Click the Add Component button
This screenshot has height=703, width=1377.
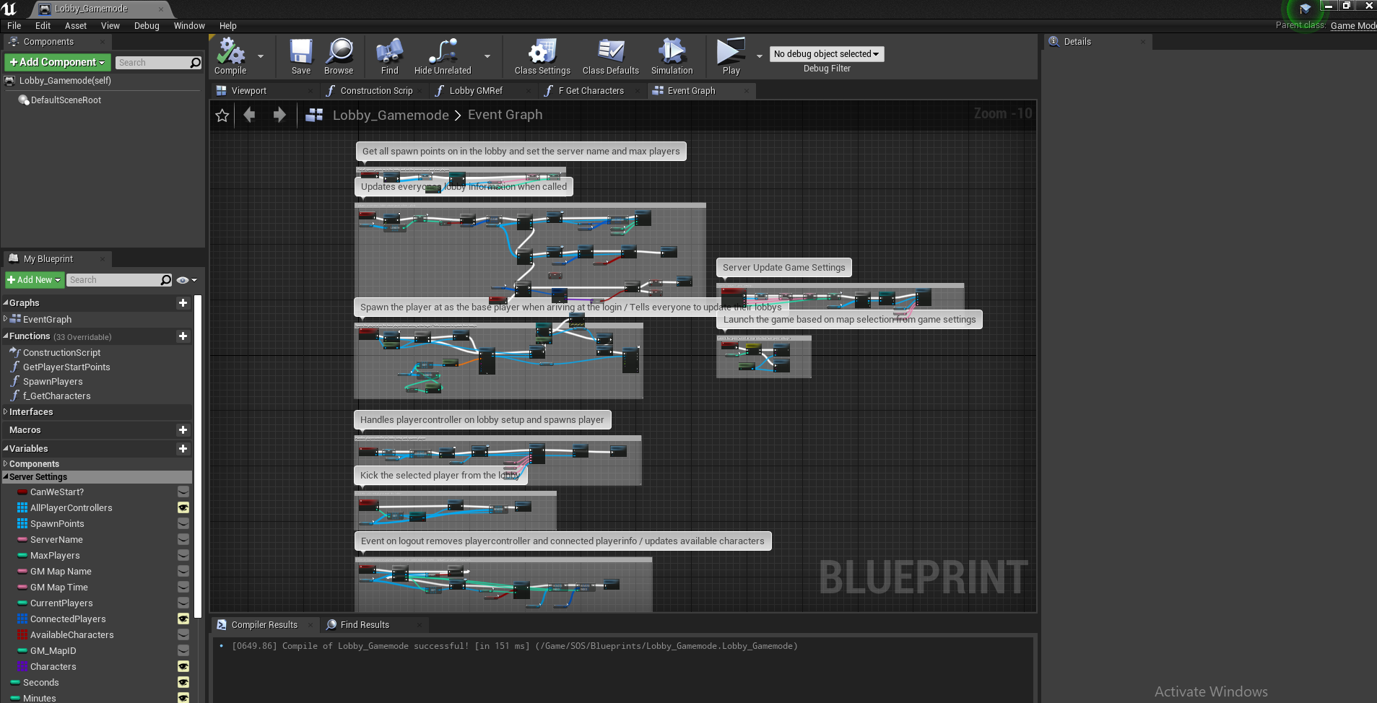pyautogui.click(x=58, y=63)
